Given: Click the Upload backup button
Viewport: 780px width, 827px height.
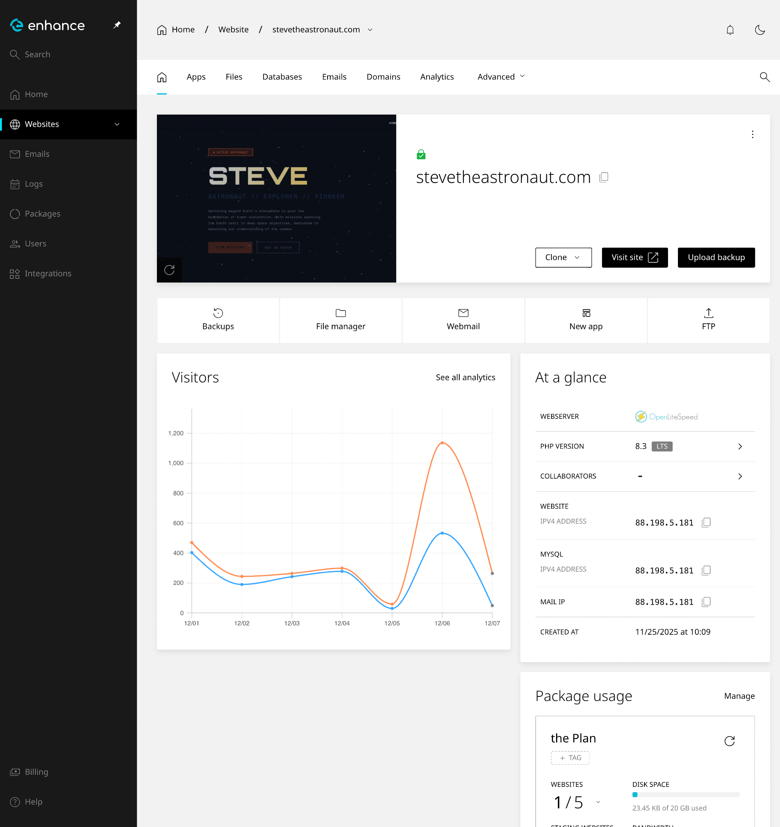Looking at the screenshot, I should (716, 257).
